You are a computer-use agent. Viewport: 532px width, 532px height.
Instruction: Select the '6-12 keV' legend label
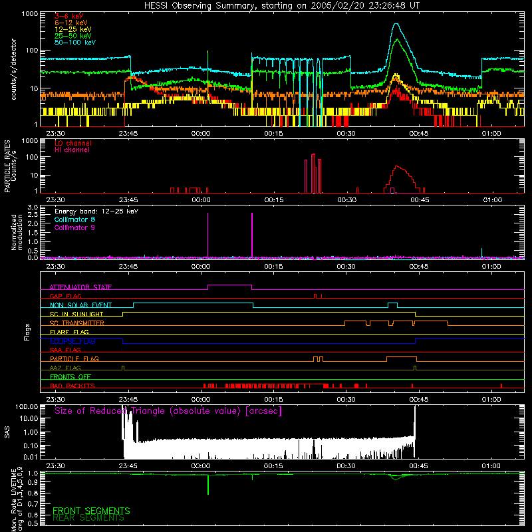coord(71,23)
